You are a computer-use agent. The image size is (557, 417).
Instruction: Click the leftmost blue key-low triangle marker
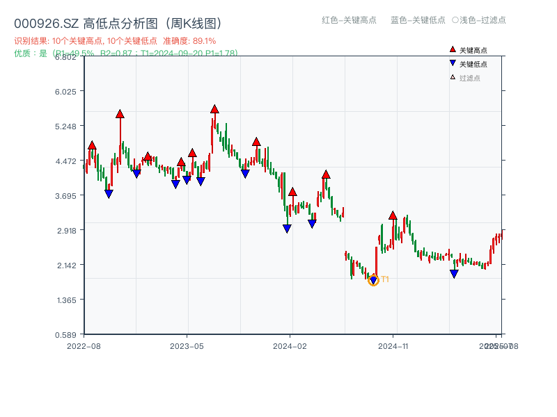(x=109, y=194)
